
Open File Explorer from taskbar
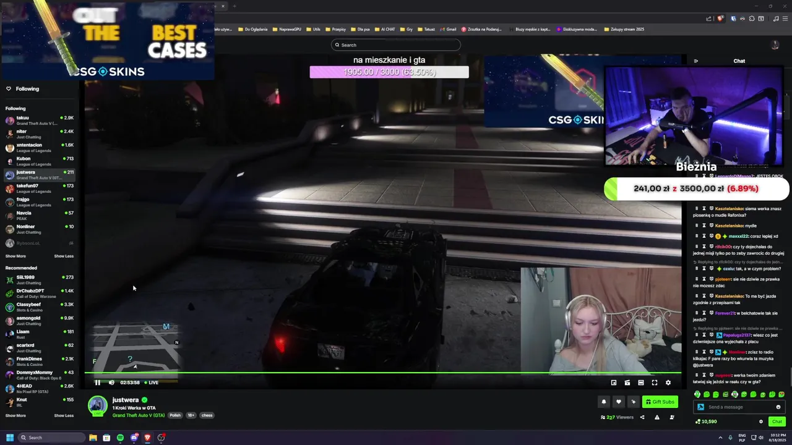(x=93, y=438)
